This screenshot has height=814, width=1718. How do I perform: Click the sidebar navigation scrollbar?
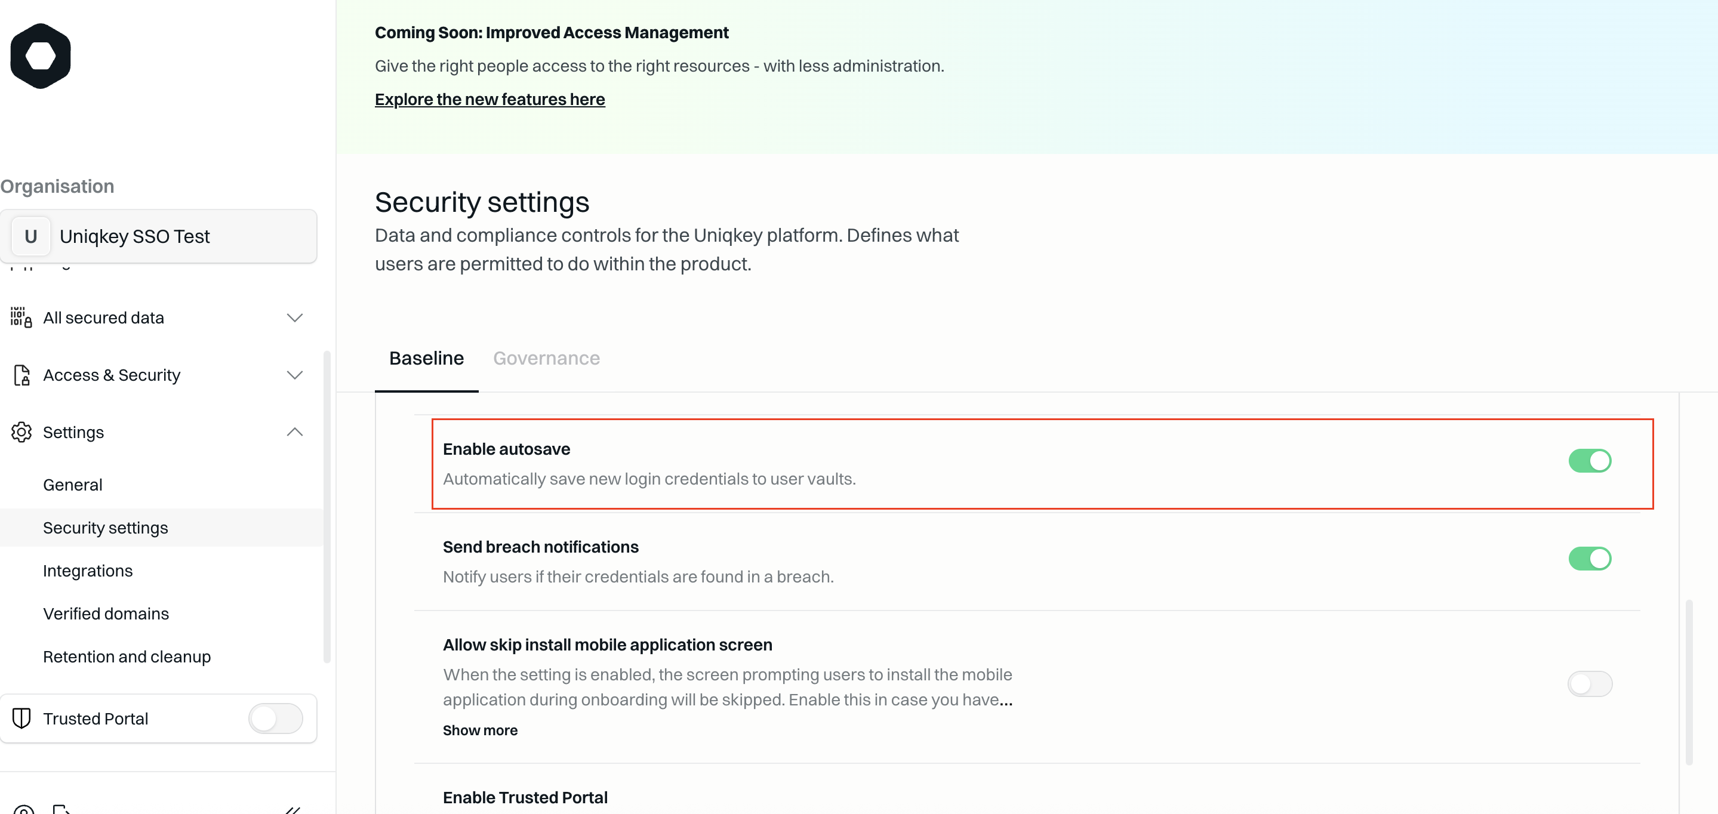point(327,507)
